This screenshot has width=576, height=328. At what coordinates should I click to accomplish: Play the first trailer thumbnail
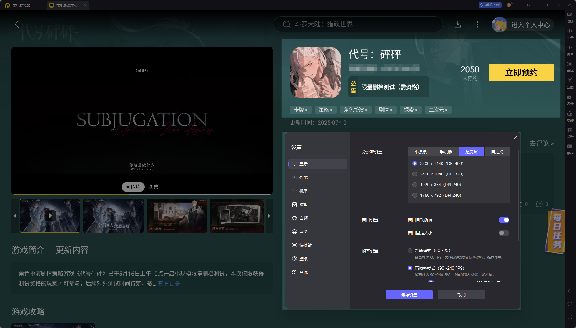(x=50, y=216)
